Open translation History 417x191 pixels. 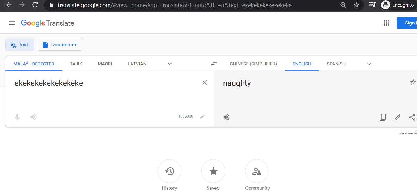pos(169,171)
